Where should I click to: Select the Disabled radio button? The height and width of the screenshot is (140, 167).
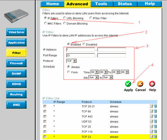(84, 44)
